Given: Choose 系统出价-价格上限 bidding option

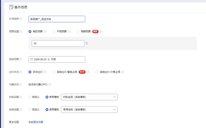Looking at the screenshot, I should [x=97, y=72].
